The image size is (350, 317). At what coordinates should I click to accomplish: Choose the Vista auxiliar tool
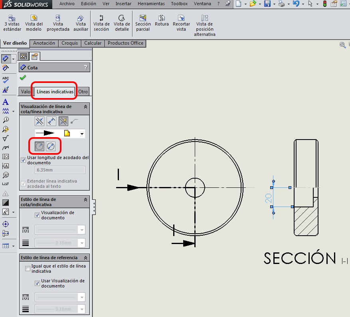coord(81,23)
